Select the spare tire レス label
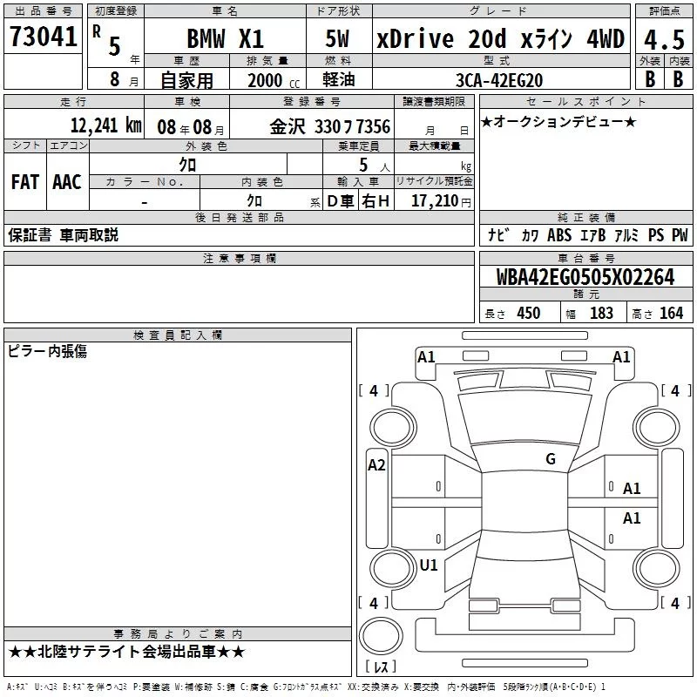 click(381, 667)
